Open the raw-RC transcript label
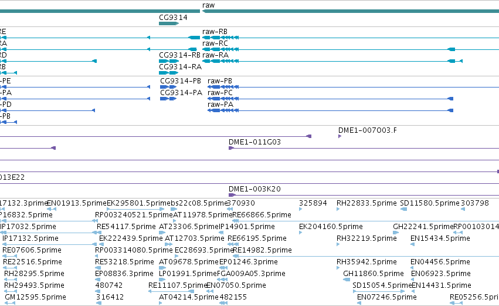Image resolution: width=499 pixels, height=306 pixels. pos(215,43)
